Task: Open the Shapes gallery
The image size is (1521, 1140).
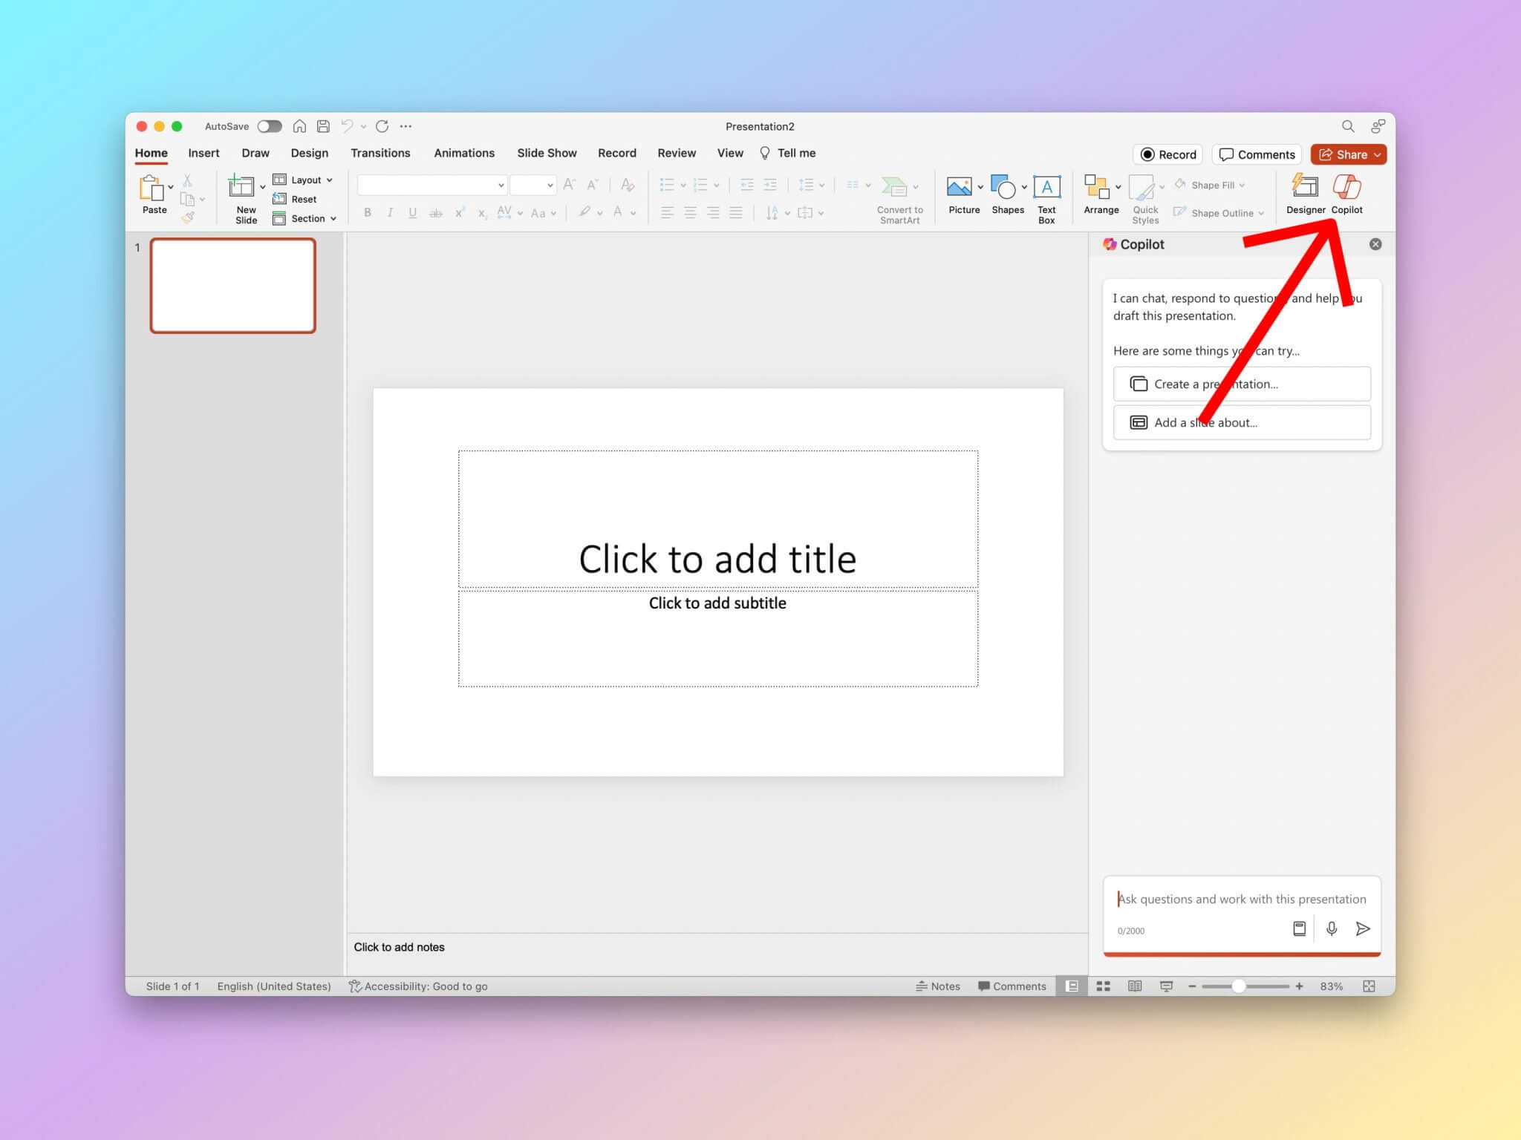Action: [1004, 194]
